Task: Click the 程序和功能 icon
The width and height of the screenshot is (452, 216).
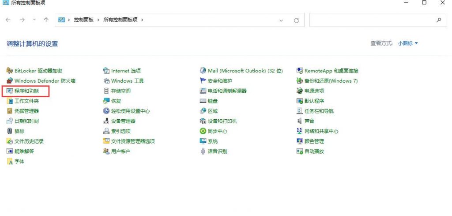Action: pyautogui.click(x=10, y=91)
